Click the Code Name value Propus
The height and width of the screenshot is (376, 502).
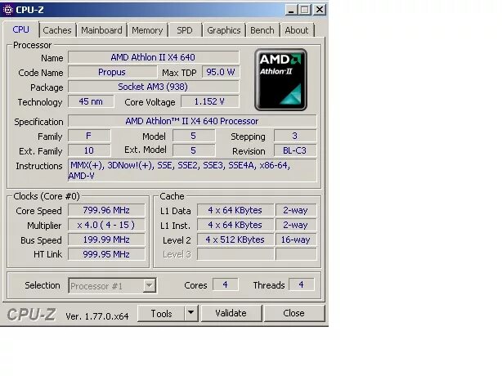[112, 72]
